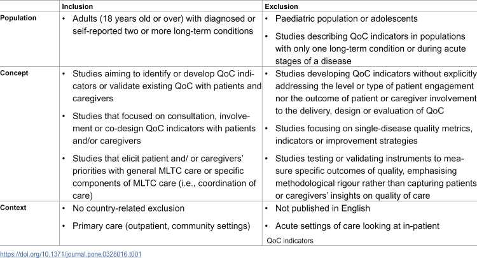Click 'single-disease quality metrics' exclusion item
Image resolution: width=477 pixels, height=258 pixels.
(x=374, y=134)
